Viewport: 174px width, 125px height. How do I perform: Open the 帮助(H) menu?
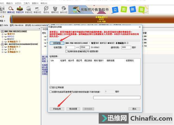[x=44, y=3]
